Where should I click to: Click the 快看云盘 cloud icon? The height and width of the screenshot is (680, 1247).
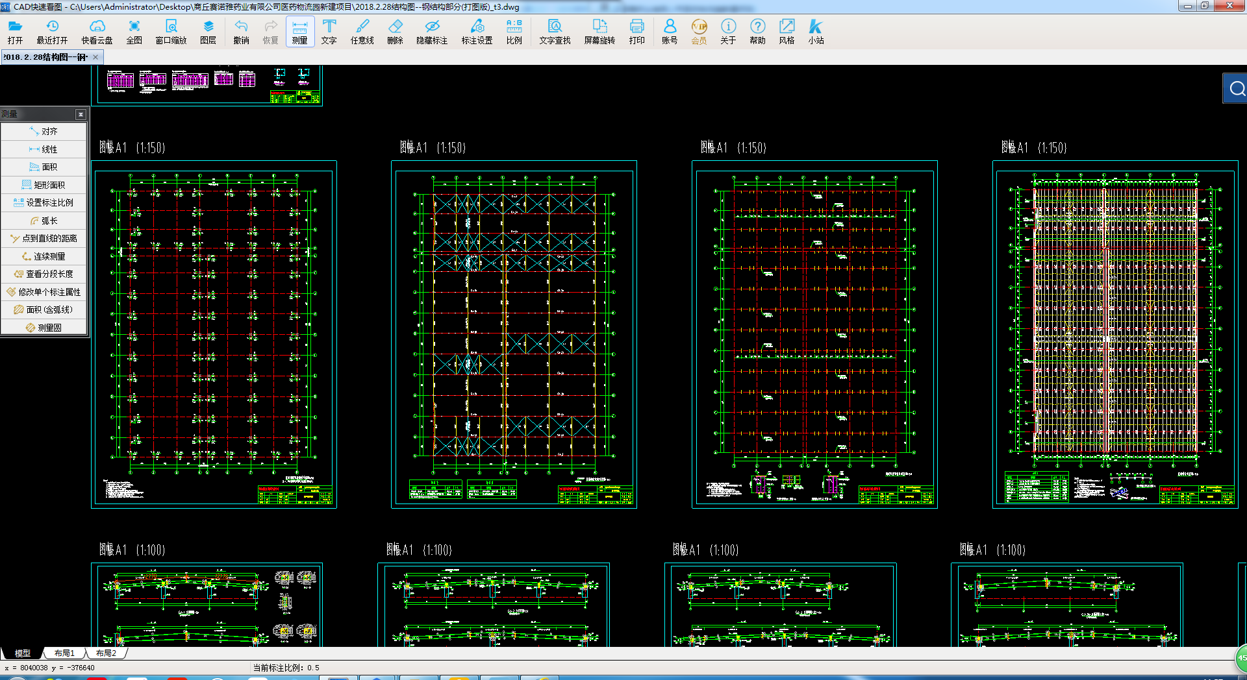[97, 32]
